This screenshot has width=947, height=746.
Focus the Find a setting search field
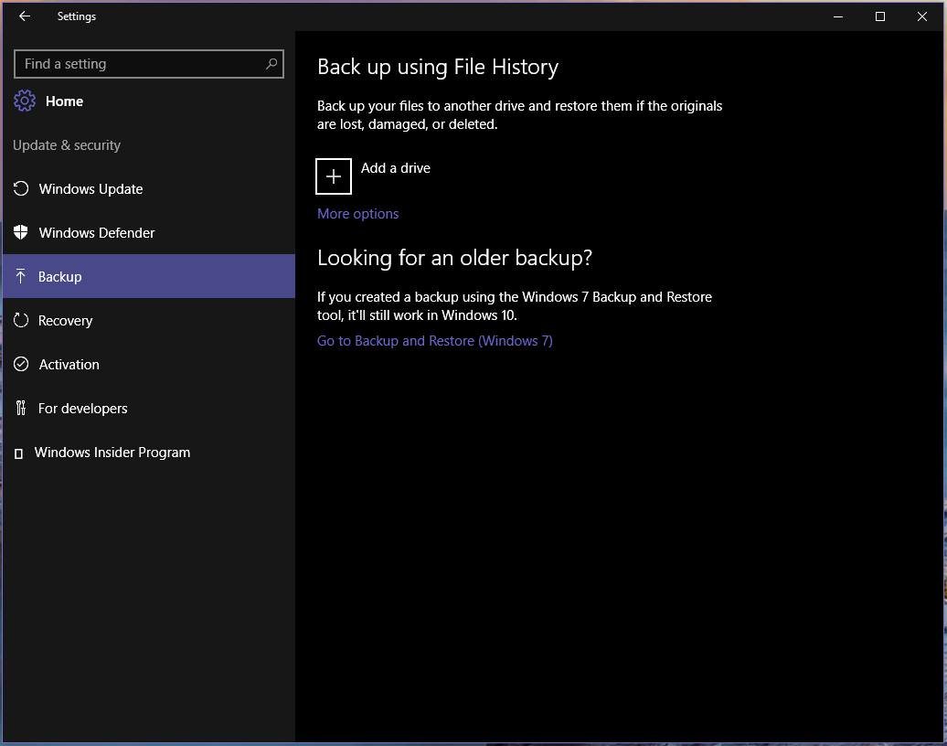(137, 64)
